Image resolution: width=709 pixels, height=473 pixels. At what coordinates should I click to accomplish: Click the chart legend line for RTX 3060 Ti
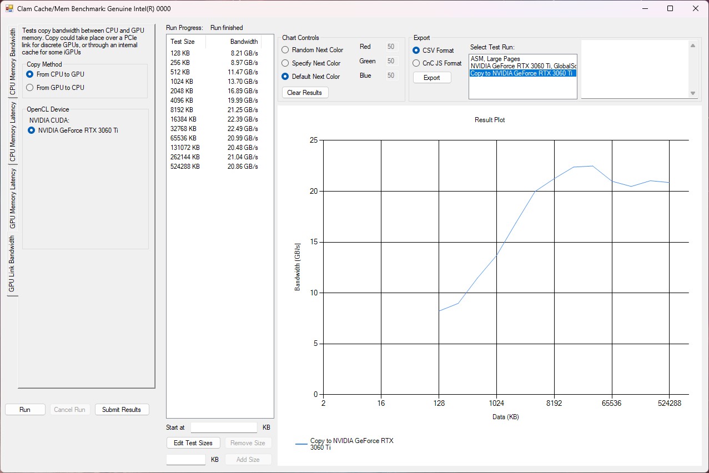pos(301,444)
